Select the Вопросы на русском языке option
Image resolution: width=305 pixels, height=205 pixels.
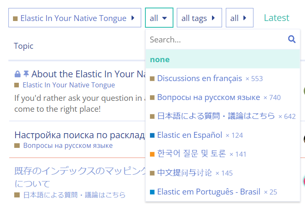(208, 97)
